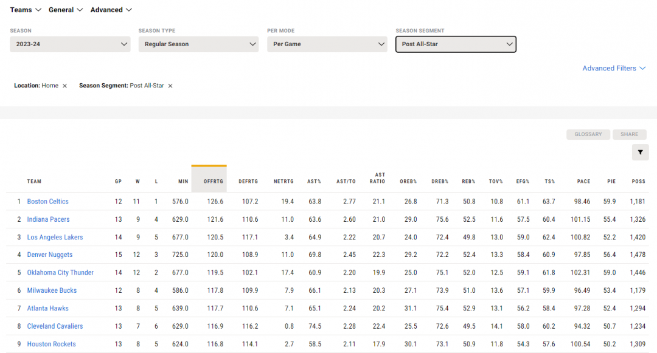
Task: Sort table by EFG% column
Action: tap(523, 182)
